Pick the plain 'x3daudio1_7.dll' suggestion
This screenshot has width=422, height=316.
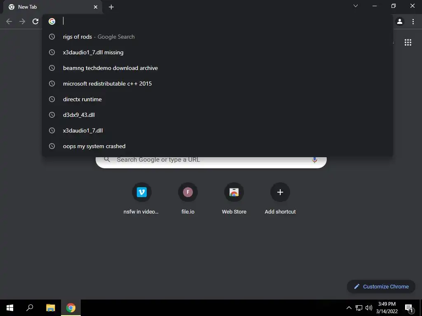218,130
